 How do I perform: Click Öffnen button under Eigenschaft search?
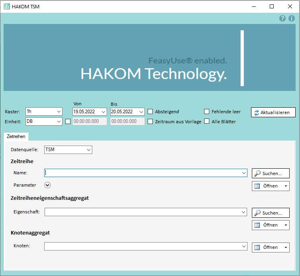[x=267, y=225]
